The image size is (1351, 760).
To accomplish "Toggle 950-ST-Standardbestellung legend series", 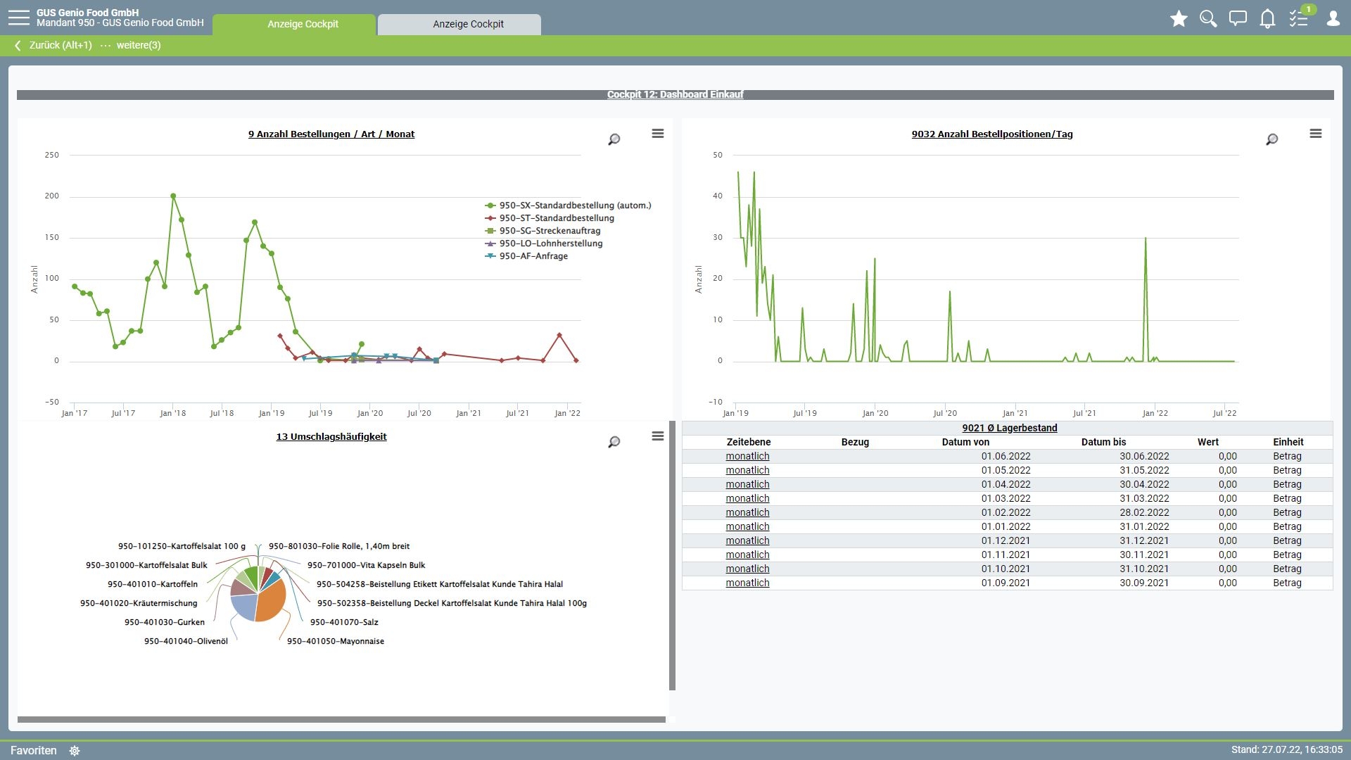I will point(556,218).
